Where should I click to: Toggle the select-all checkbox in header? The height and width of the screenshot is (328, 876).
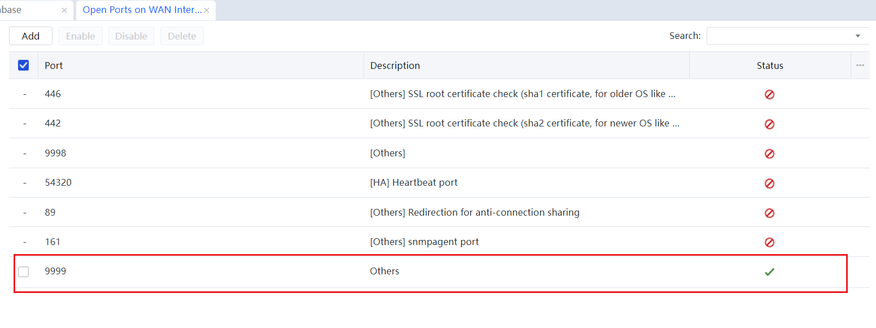point(24,65)
